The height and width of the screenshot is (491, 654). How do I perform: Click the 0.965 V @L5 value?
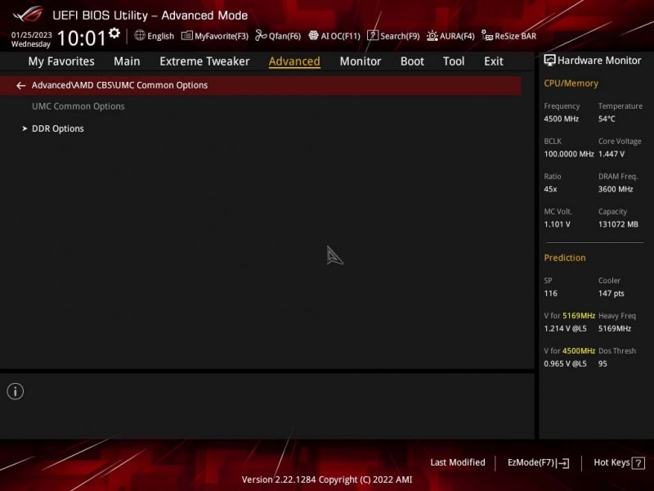click(565, 363)
